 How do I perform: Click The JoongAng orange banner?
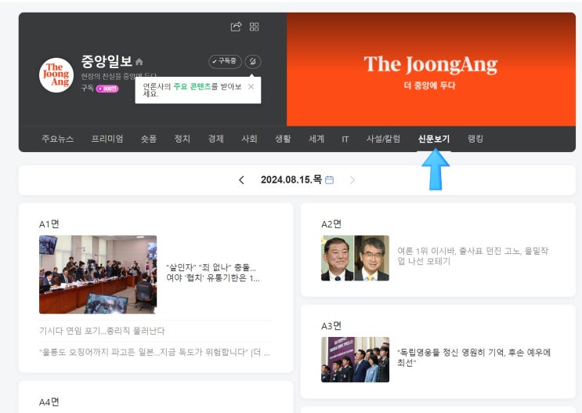[x=431, y=70]
